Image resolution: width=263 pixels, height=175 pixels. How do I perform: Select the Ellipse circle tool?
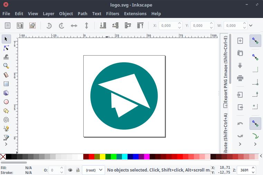[x=6, y=102]
